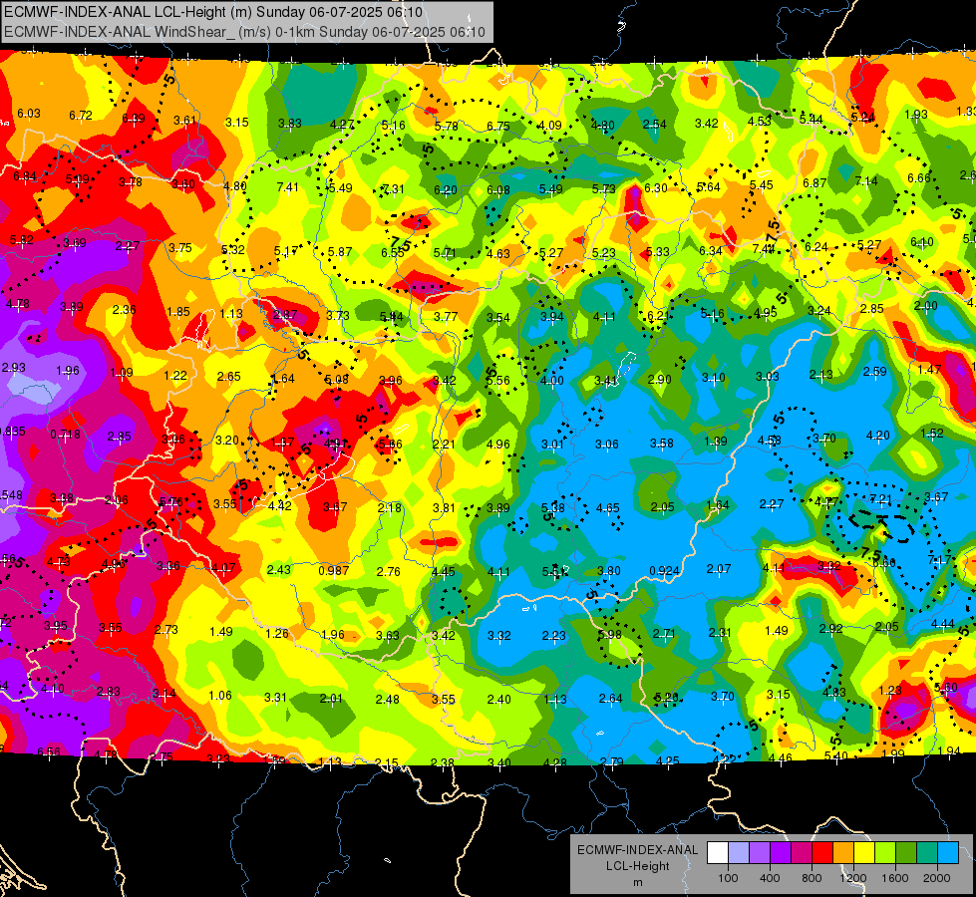Select the grid value "0.987"
Image resolution: width=976 pixels, height=897 pixels.
[334, 571]
